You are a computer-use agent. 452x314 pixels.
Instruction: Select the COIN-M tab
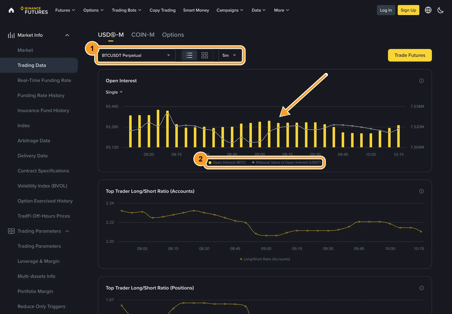point(143,35)
